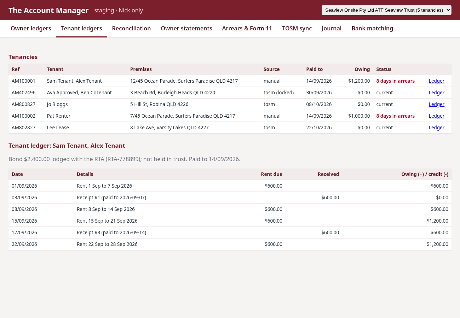The height and width of the screenshot is (318, 460).
Task: Go to the Owner statements tab
Action: pos(186,28)
